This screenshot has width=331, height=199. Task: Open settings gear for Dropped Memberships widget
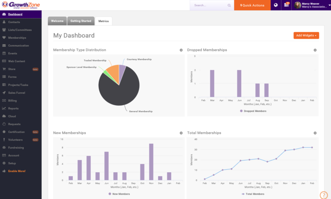pyautogui.click(x=315, y=50)
